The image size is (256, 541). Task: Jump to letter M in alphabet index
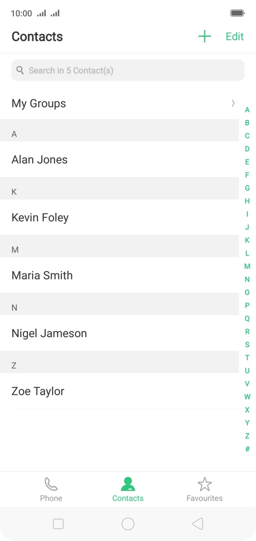[x=247, y=266]
